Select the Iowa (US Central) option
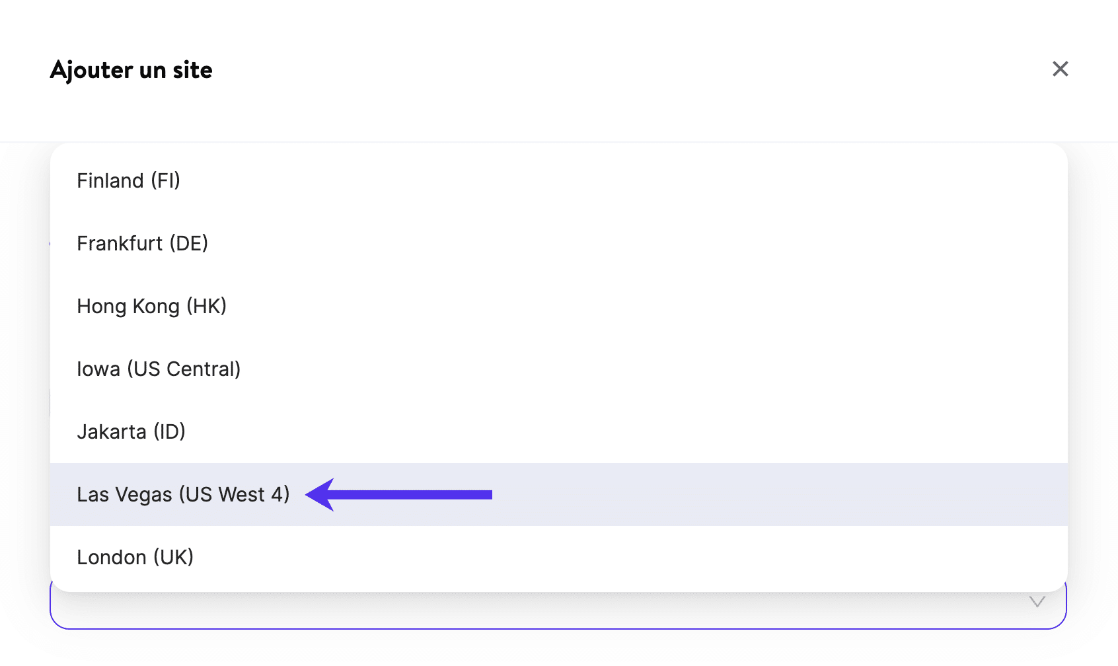Screen dimensions: 1118x666 click(159, 369)
